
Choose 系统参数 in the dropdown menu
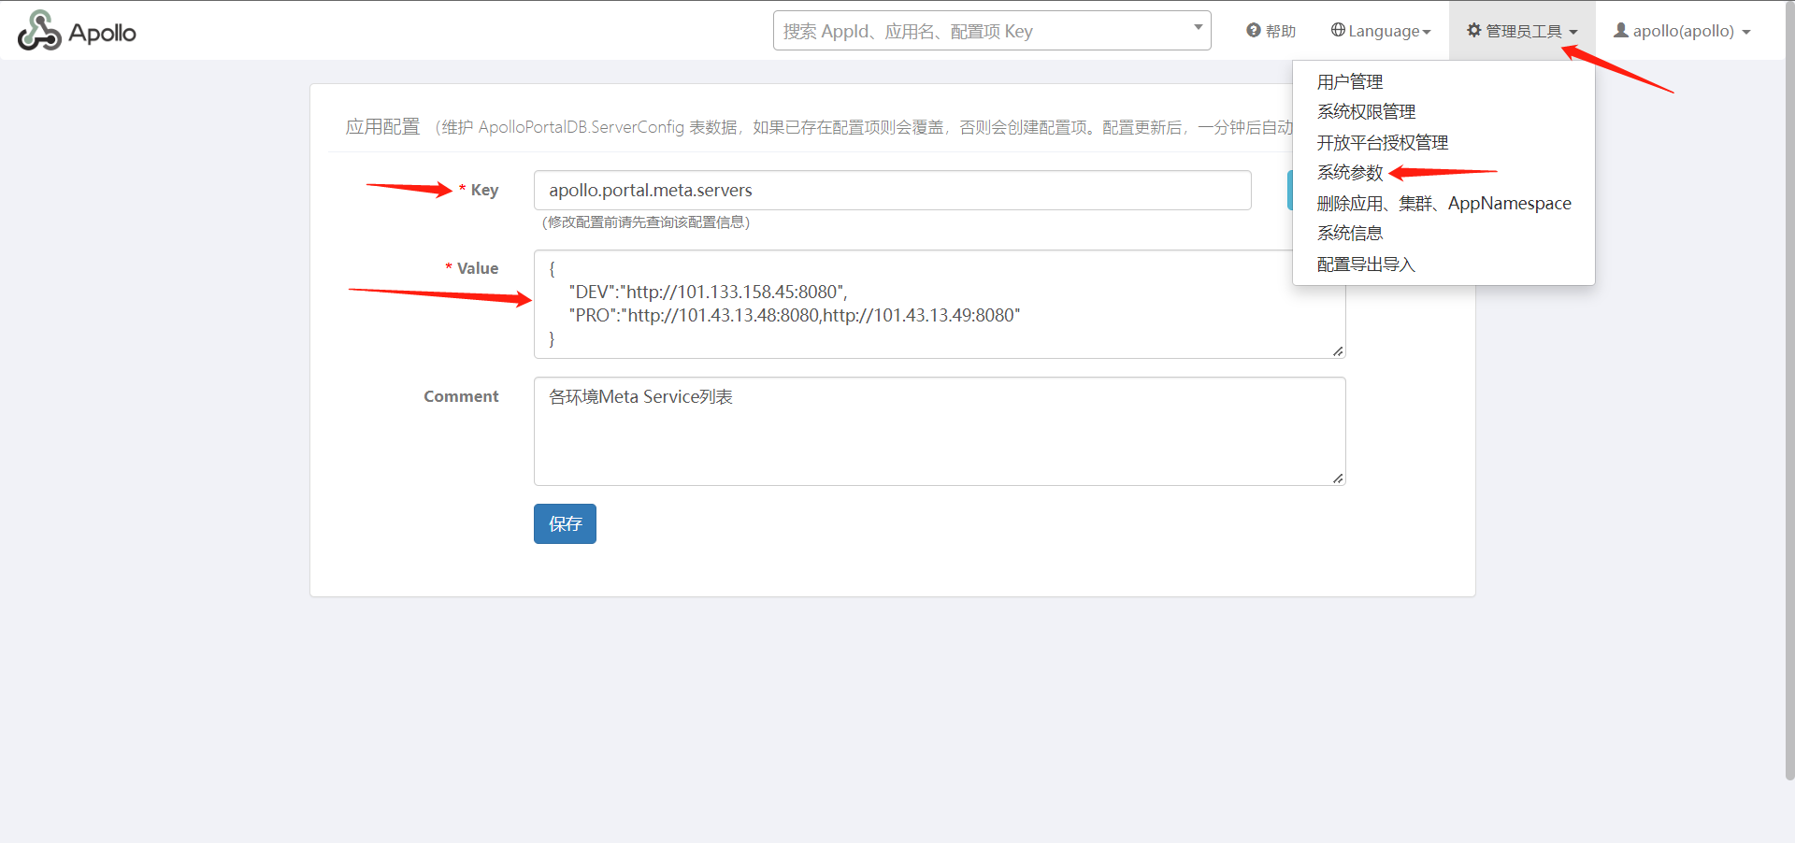[1349, 173]
